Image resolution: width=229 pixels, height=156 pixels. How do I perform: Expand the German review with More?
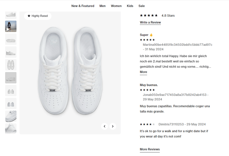point(144,72)
